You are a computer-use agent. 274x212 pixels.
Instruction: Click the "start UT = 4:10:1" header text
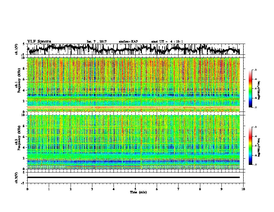pos(167,42)
